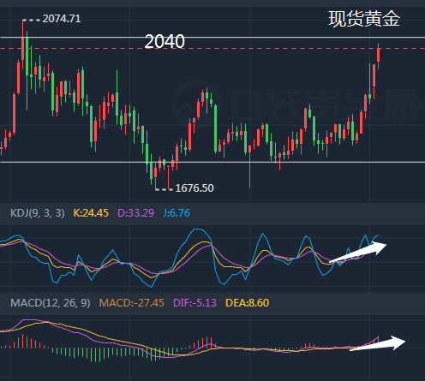Screen dimensions: 425x381
Task: Click the MACD(12, 26, 9) indicator label
Action: click(51, 303)
